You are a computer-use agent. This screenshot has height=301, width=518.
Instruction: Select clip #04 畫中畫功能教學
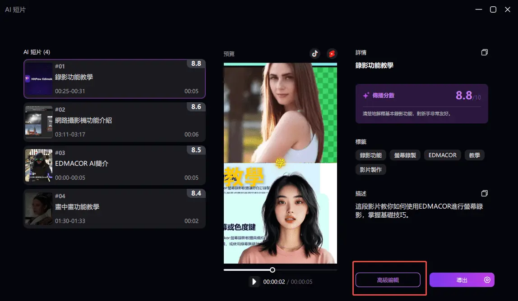[x=115, y=208]
